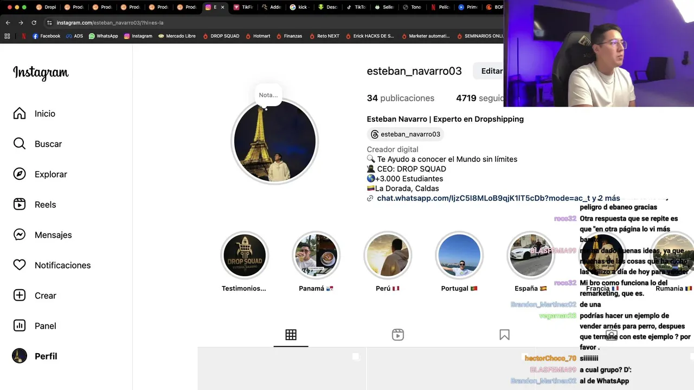The height and width of the screenshot is (390, 694).
Task: Go to Perfil in the sidebar
Action: (x=35, y=356)
